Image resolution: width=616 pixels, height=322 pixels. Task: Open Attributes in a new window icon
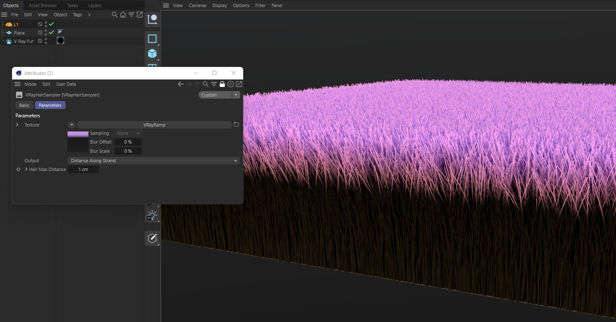tap(239, 84)
